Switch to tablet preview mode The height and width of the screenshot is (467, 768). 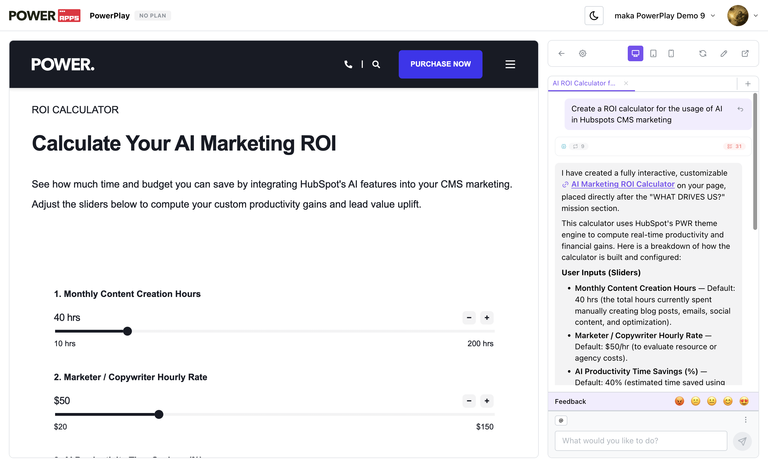[x=653, y=54]
